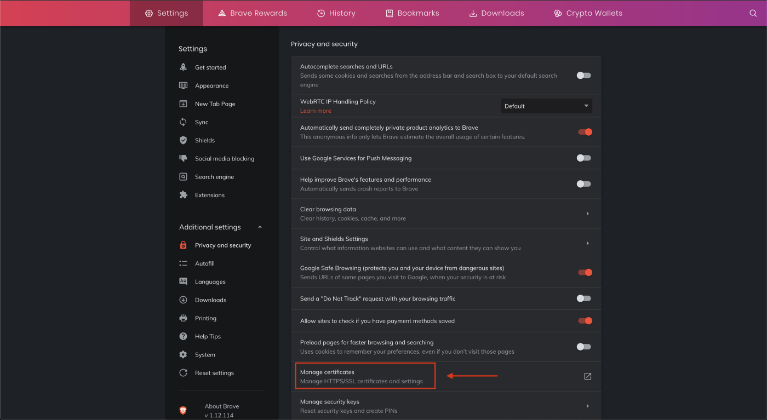This screenshot has width=767, height=420.
Task: Open WebRTC IP Handling Policy dropdown
Action: coord(546,106)
